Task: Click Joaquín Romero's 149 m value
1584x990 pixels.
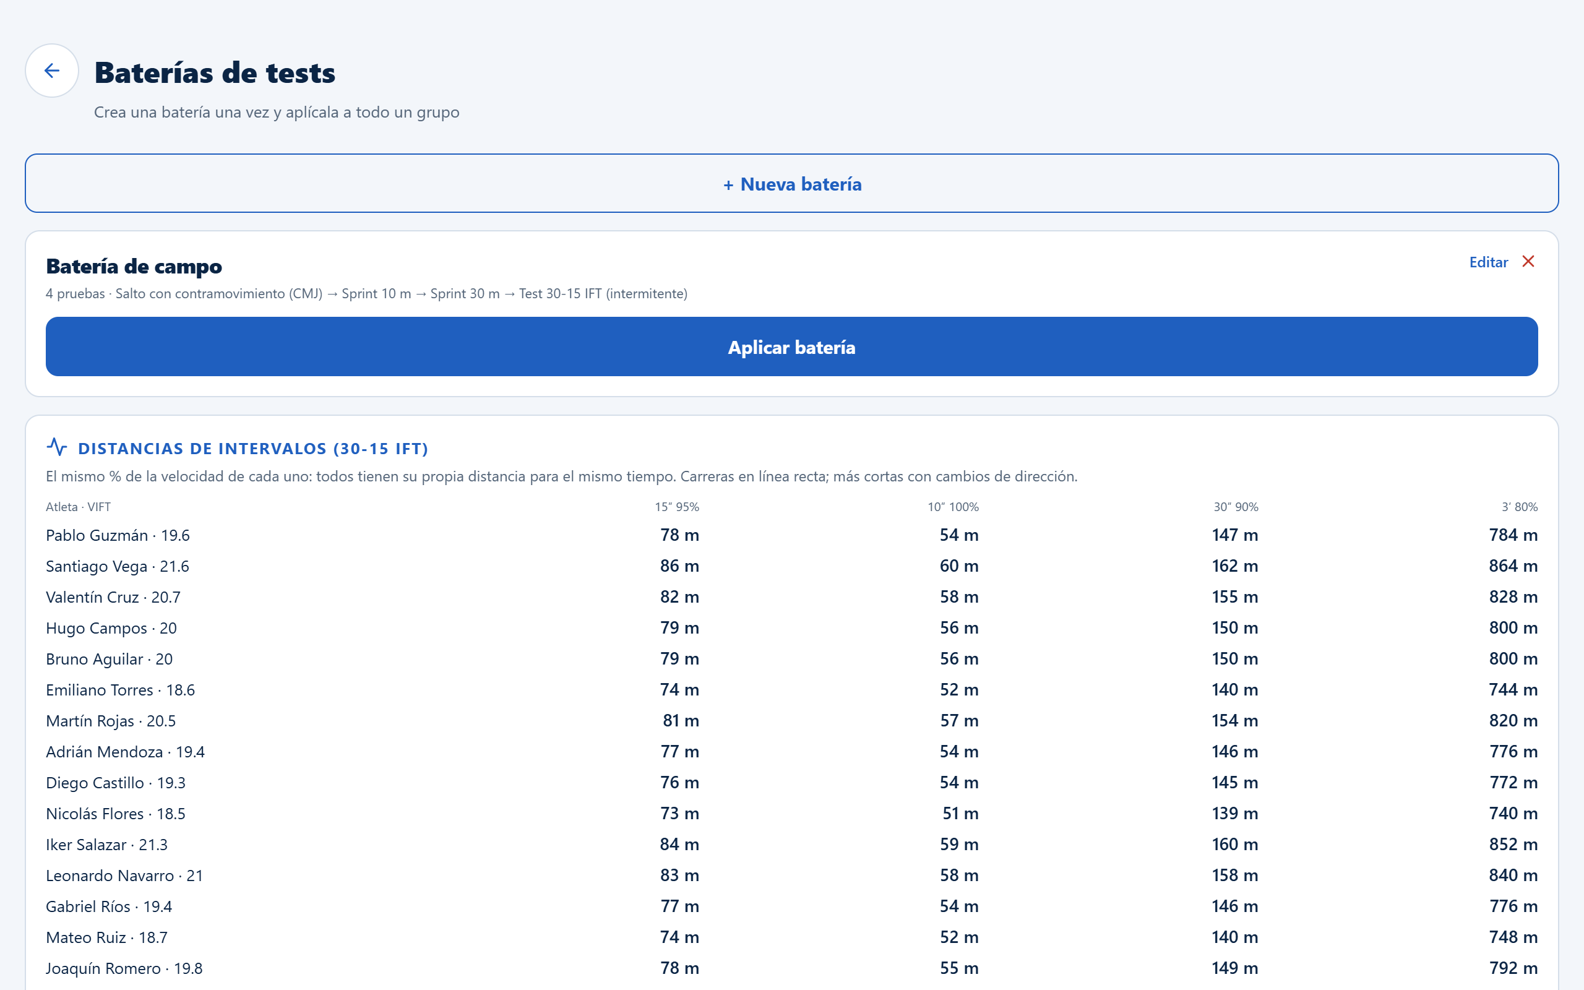Action: [1234, 968]
